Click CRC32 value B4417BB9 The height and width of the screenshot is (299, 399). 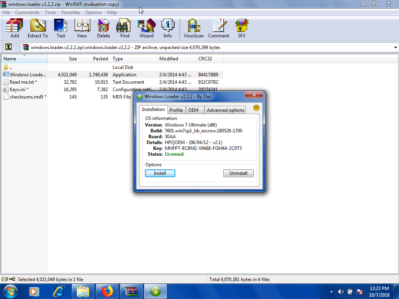coord(208,74)
